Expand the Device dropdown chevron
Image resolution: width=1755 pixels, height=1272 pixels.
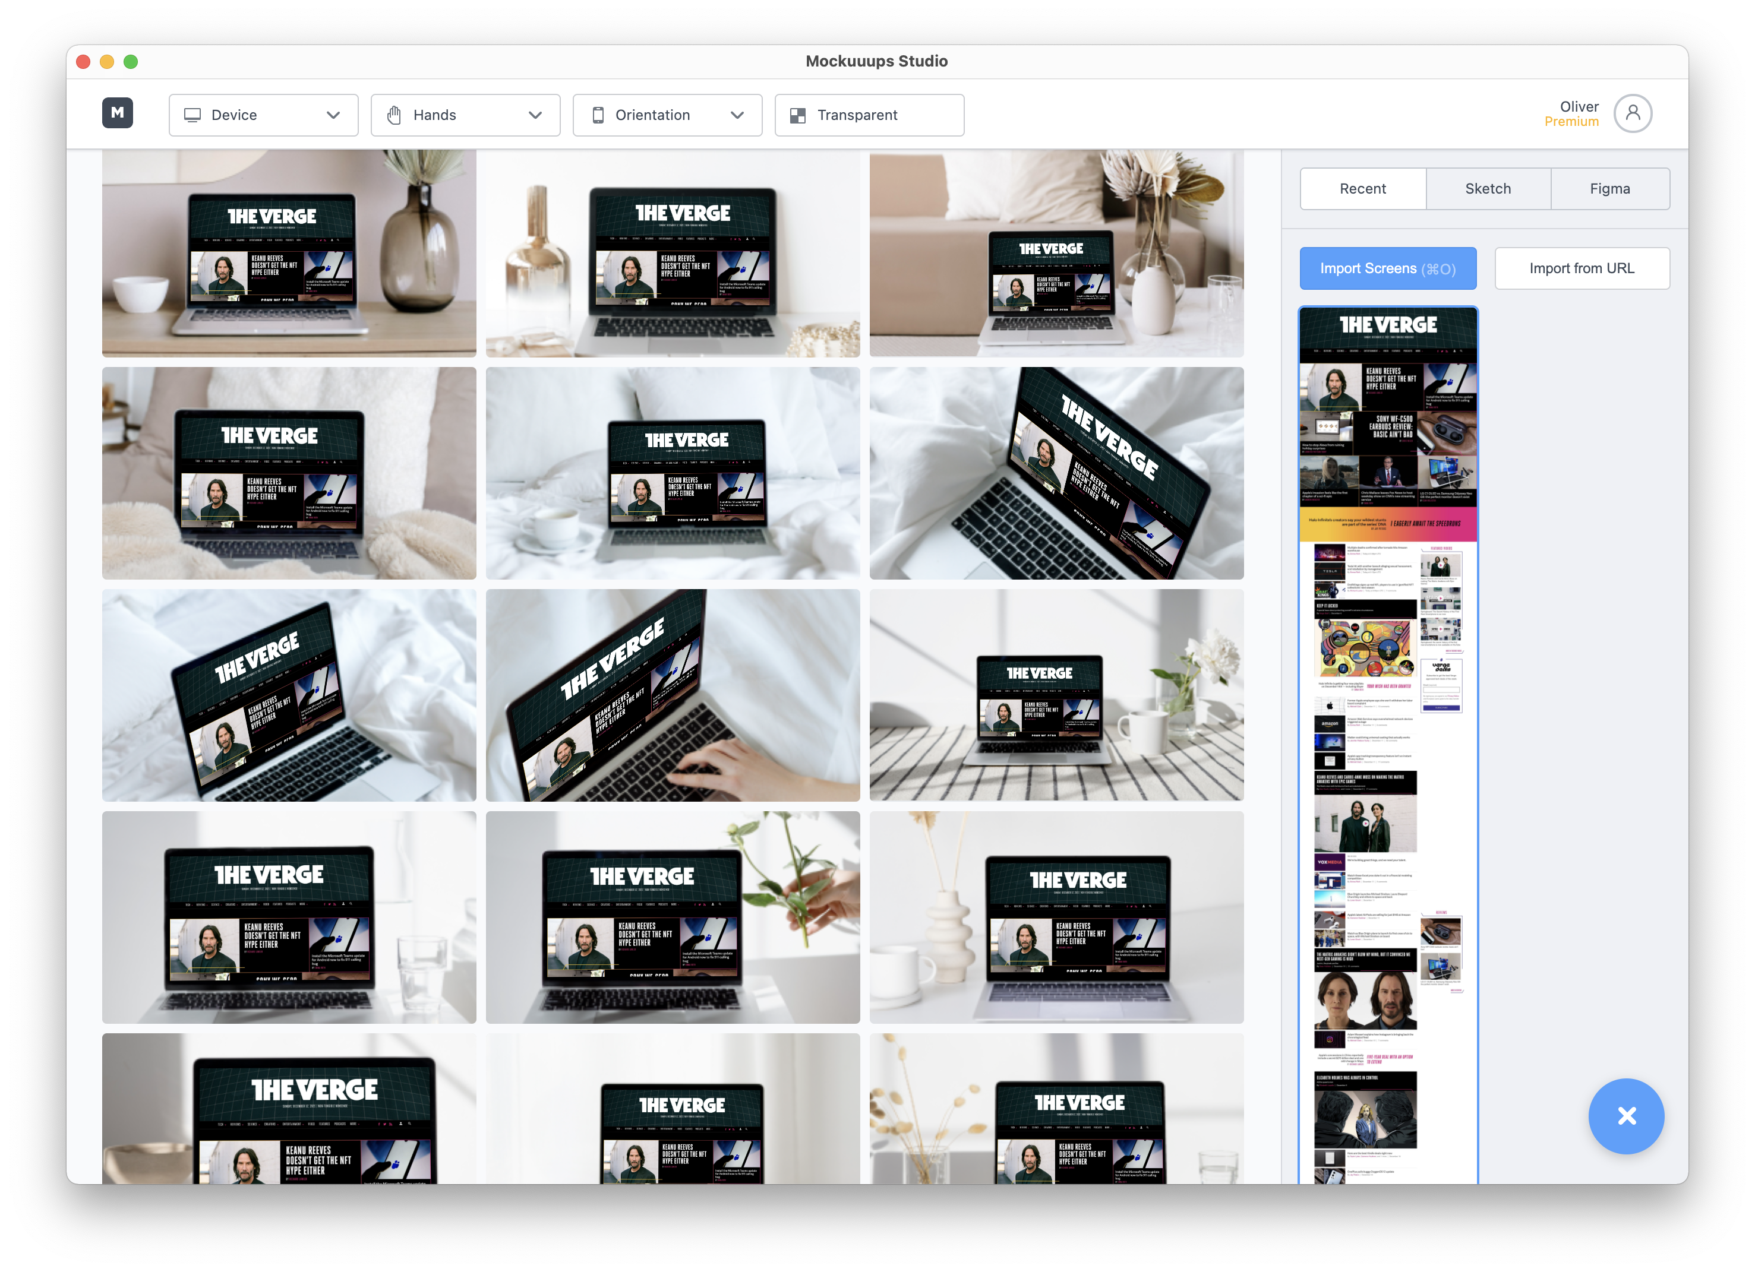(x=333, y=115)
